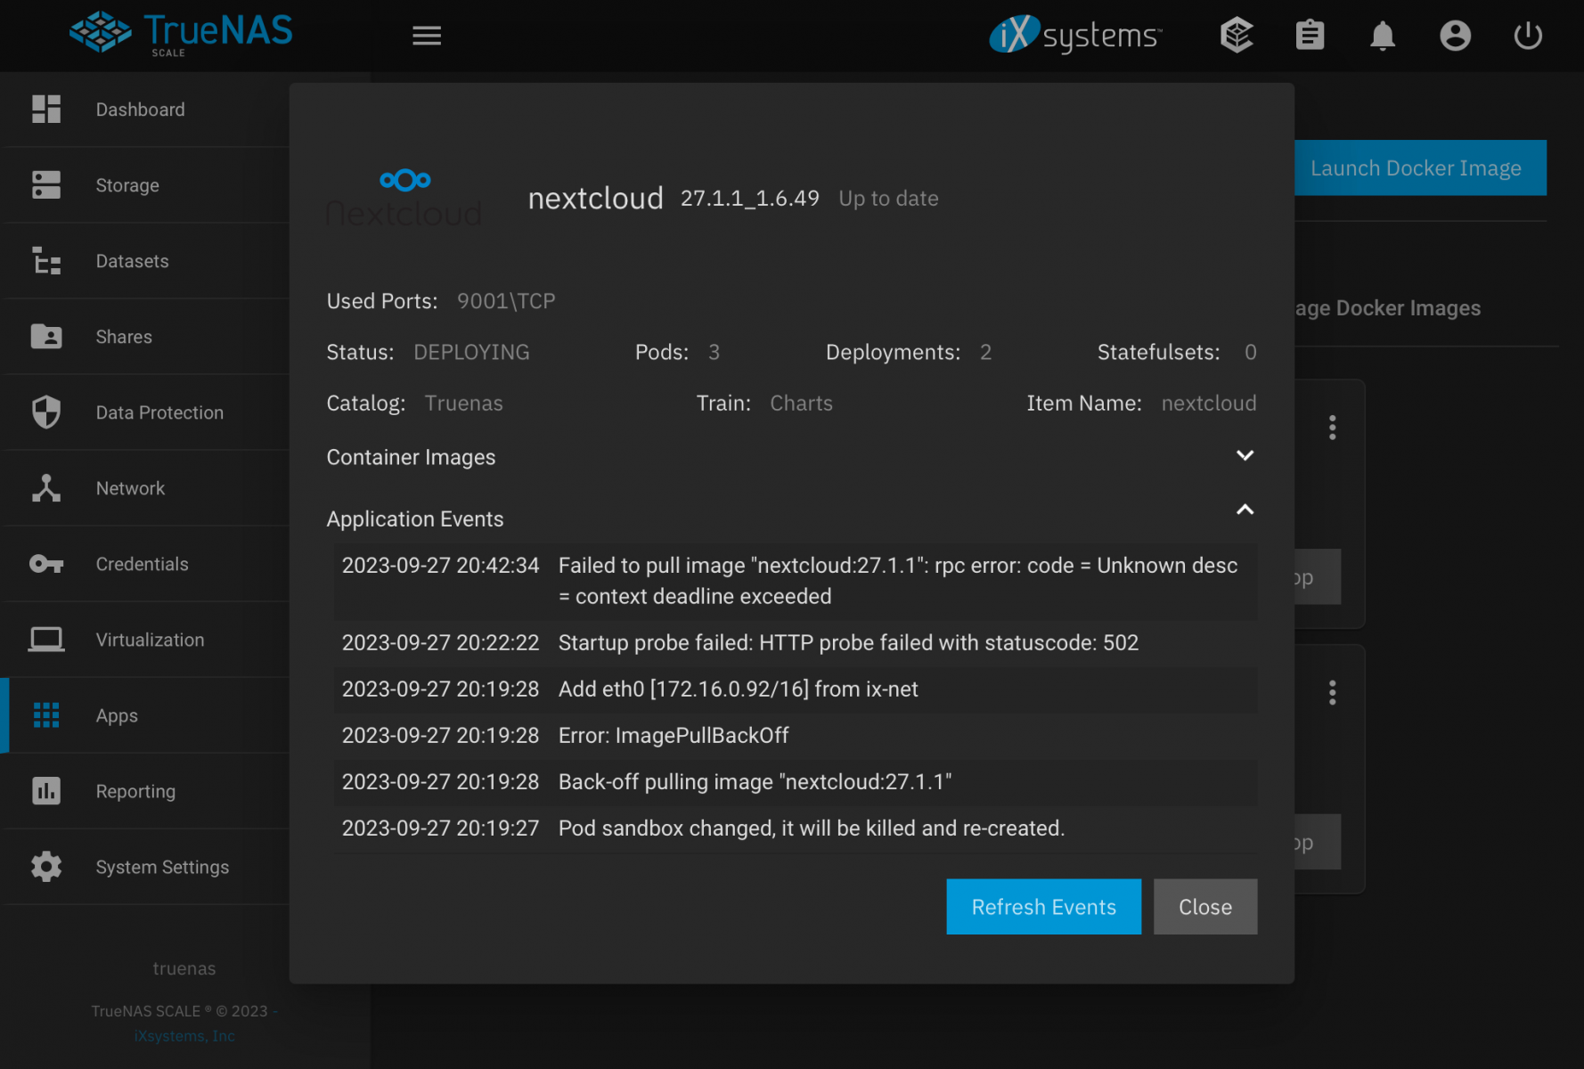
Task: Open the Jobs clipboard icon
Action: (1310, 36)
